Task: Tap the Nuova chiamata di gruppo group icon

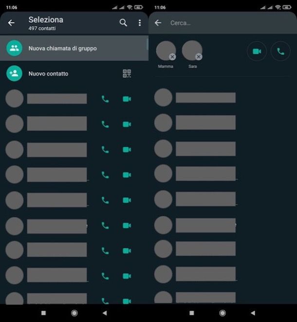Action: click(x=15, y=48)
